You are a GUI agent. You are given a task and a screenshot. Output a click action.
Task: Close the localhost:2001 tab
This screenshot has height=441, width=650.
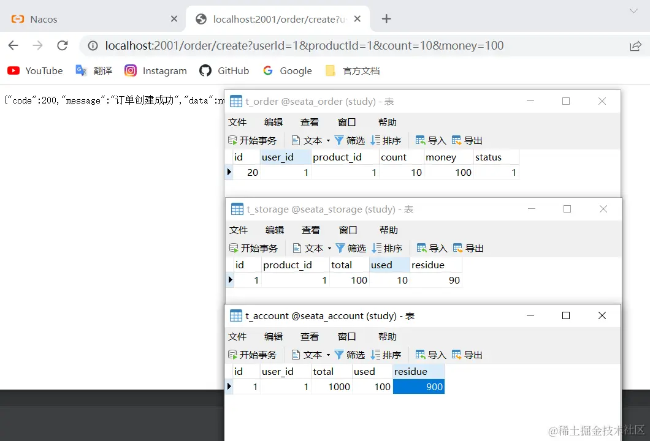(x=357, y=19)
